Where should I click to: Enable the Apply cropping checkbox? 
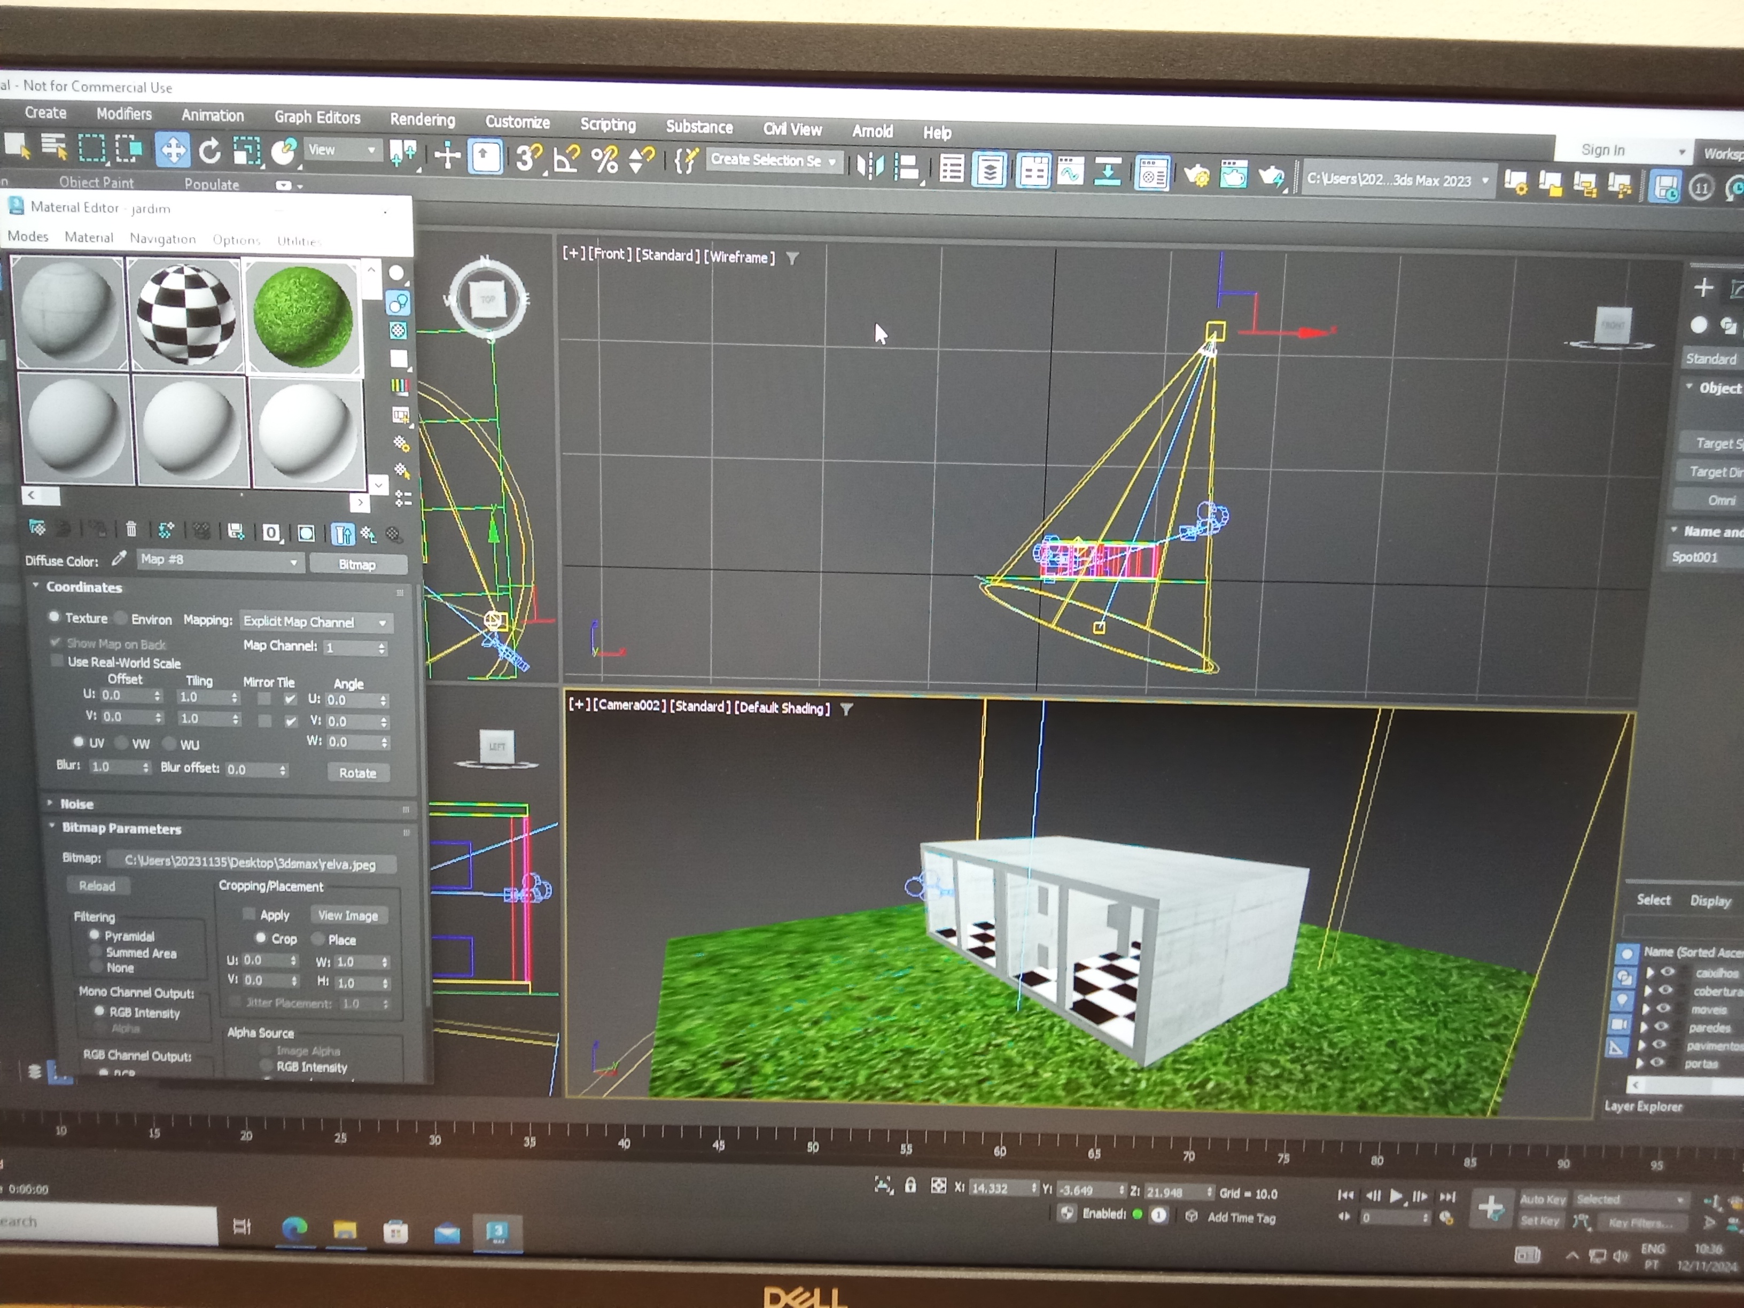click(248, 914)
